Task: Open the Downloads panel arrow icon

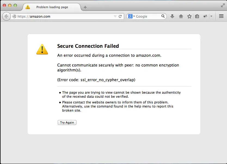Action: [172, 16]
